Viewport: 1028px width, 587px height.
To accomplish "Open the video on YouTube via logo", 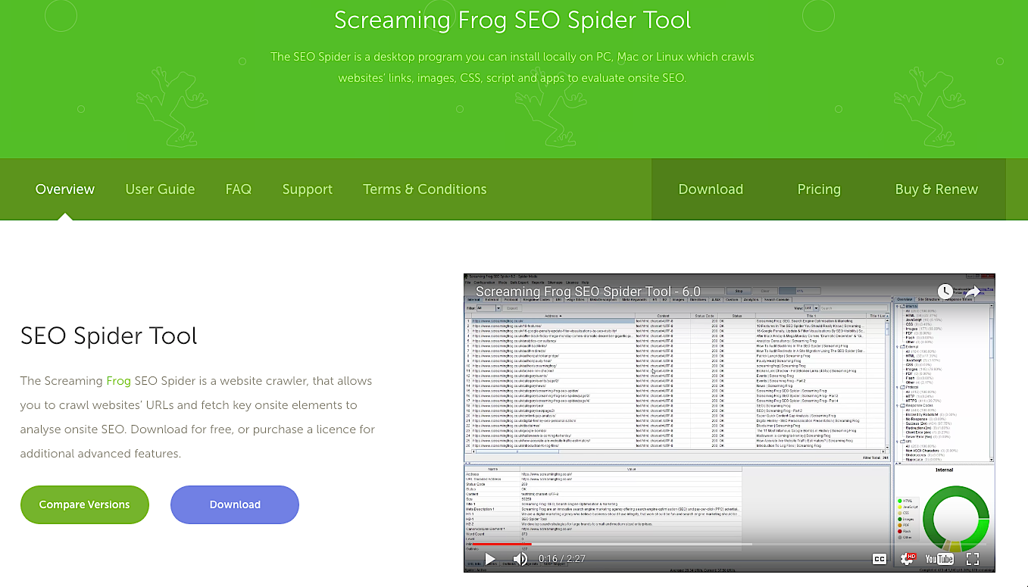I will (x=939, y=559).
